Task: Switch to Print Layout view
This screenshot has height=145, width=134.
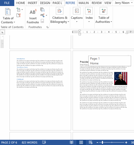Action: [x=81, y=142]
